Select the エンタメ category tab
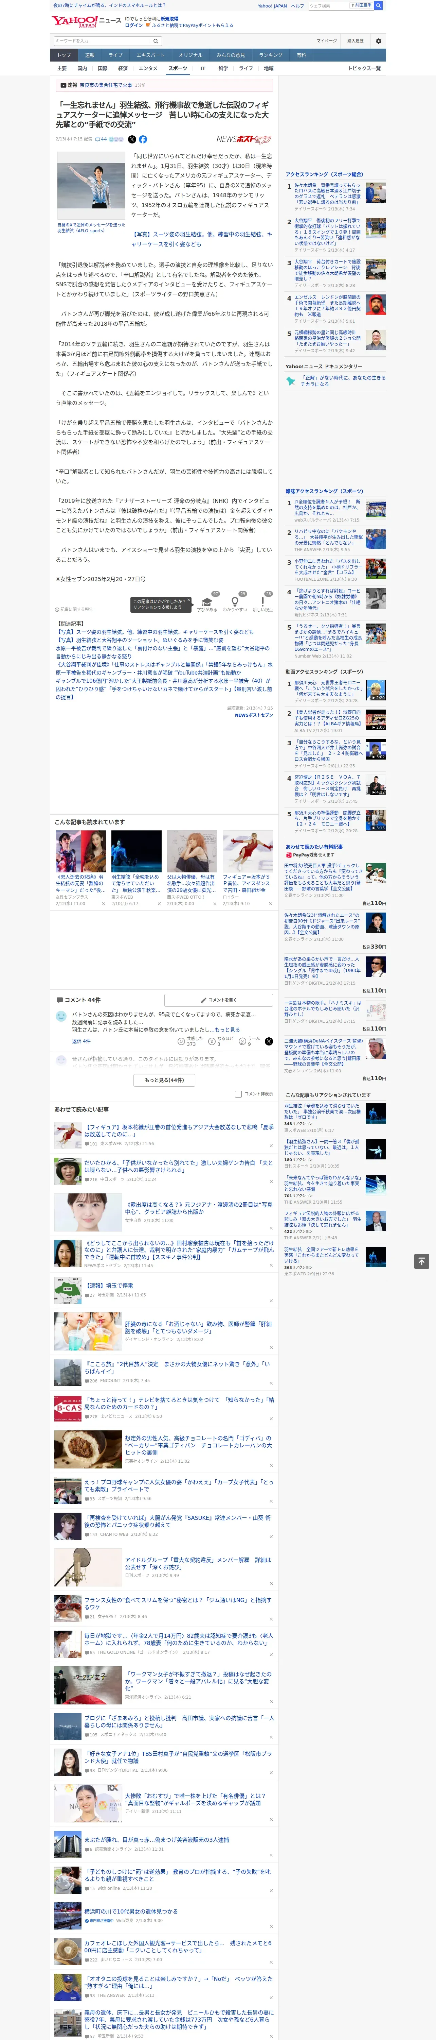This screenshot has width=436, height=2040. [148, 69]
